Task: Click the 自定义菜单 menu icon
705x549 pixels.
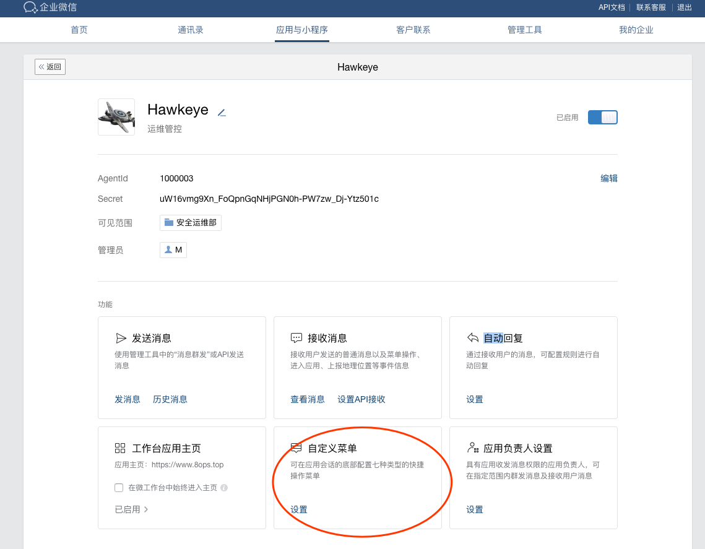Action: [x=296, y=447]
